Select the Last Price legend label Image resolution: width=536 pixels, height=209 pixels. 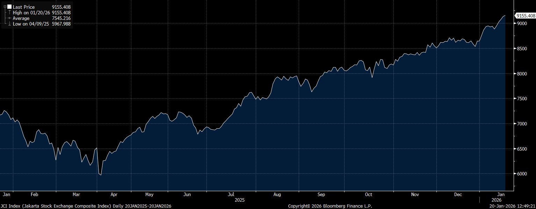point(23,7)
